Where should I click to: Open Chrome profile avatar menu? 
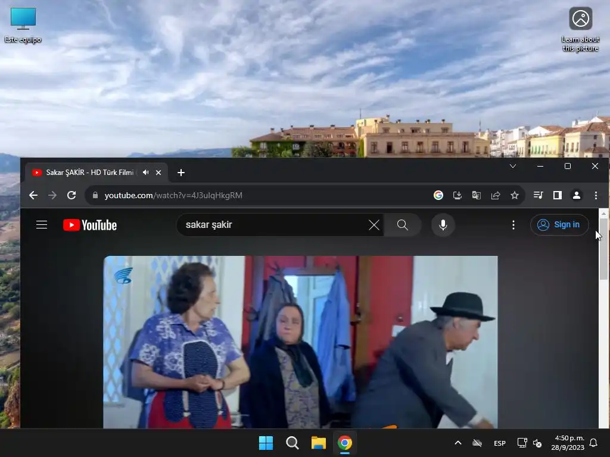coord(576,195)
